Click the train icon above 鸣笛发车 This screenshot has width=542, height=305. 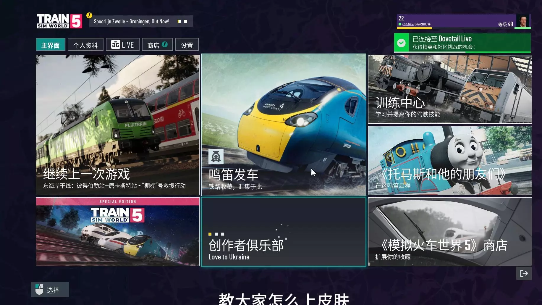(216, 156)
